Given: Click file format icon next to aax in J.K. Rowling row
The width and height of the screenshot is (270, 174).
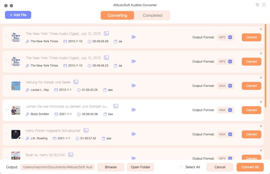Looking at the screenshot, I should point(103,138).
